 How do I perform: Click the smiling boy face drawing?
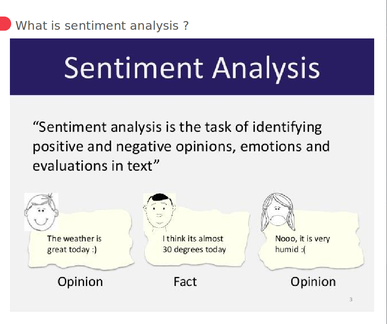pyautogui.click(x=41, y=212)
